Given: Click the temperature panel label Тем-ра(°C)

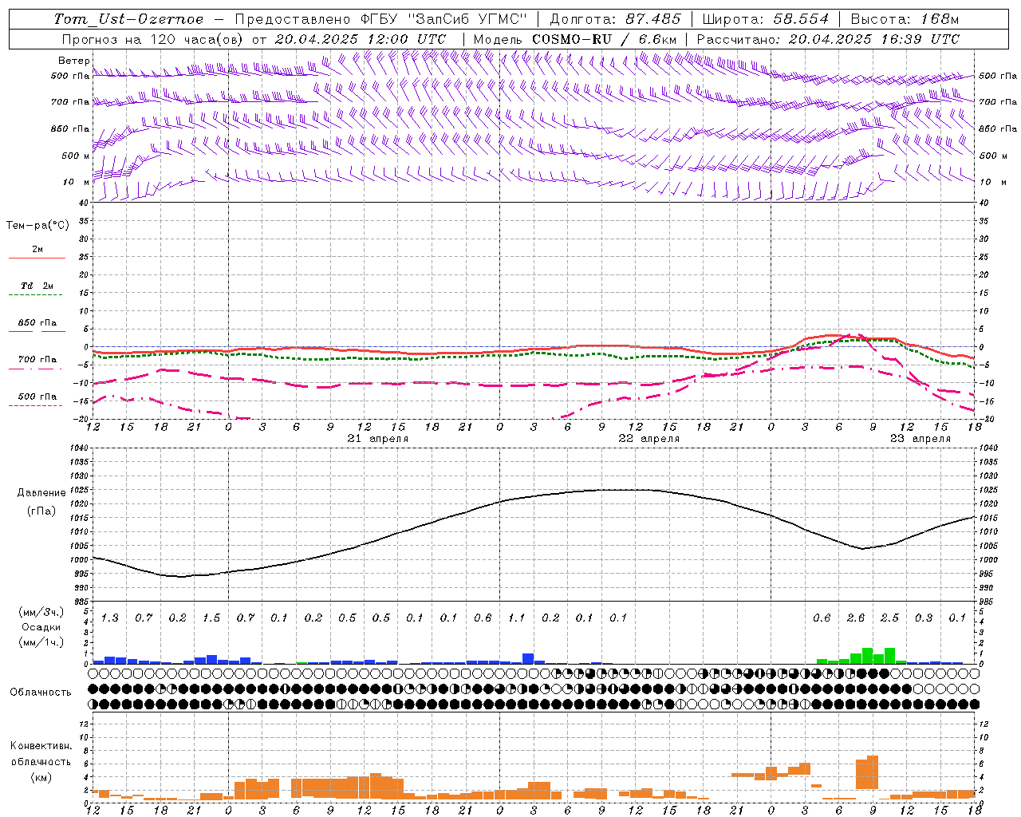Looking at the screenshot, I should (x=37, y=226).
